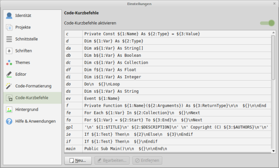Click the Hilfe & Anwendungen question mark icon
Screen dimensions: 279x168
coord(9,121)
